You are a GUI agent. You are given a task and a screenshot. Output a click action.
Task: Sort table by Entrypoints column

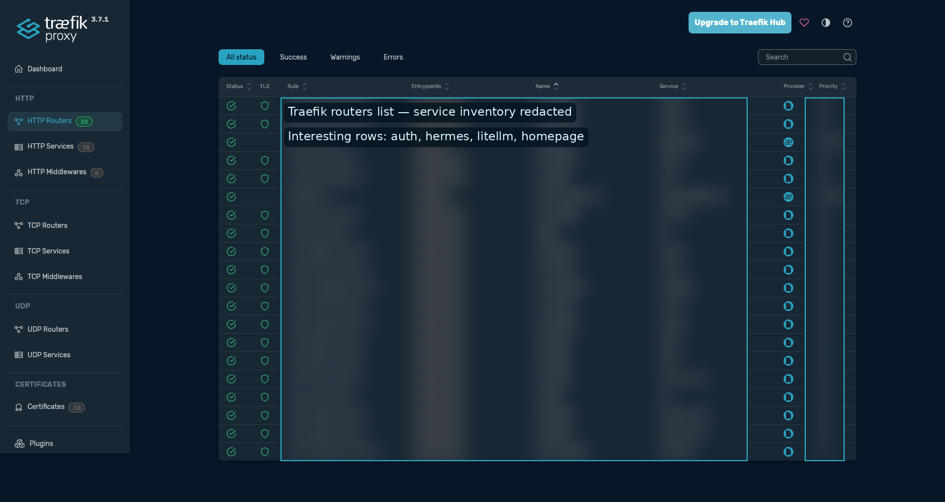pos(430,86)
